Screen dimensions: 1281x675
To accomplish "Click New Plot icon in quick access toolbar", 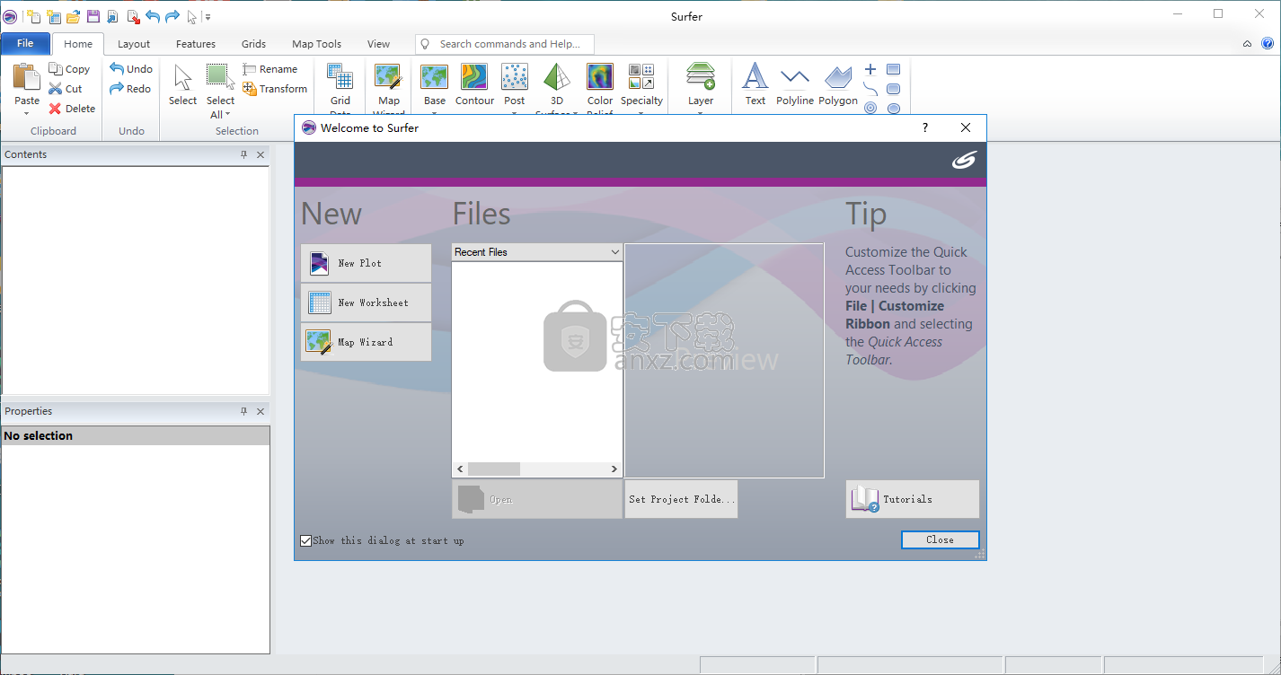I will coord(33,16).
